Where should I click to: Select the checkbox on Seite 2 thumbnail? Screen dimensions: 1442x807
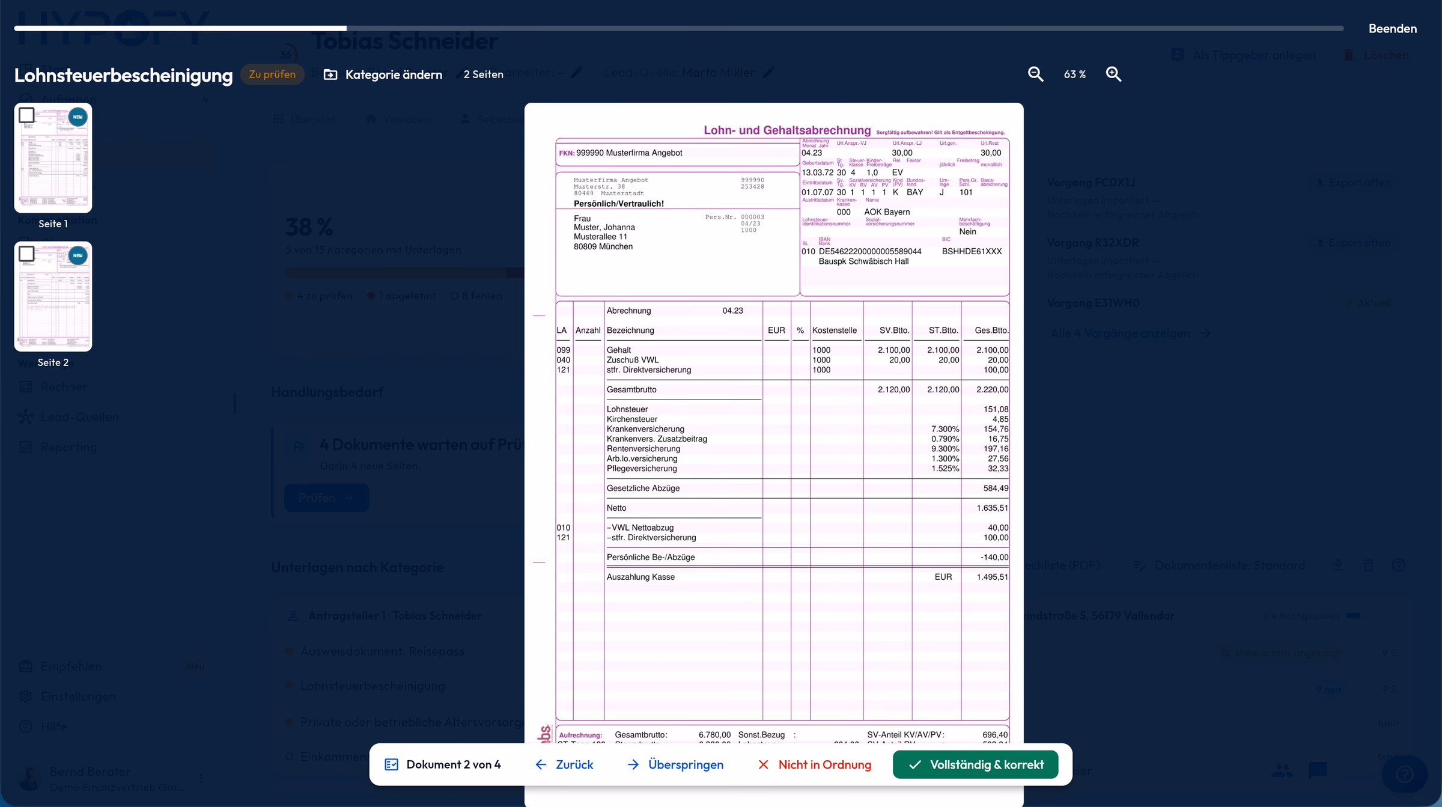pyautogui.click(x=26, y=254)
